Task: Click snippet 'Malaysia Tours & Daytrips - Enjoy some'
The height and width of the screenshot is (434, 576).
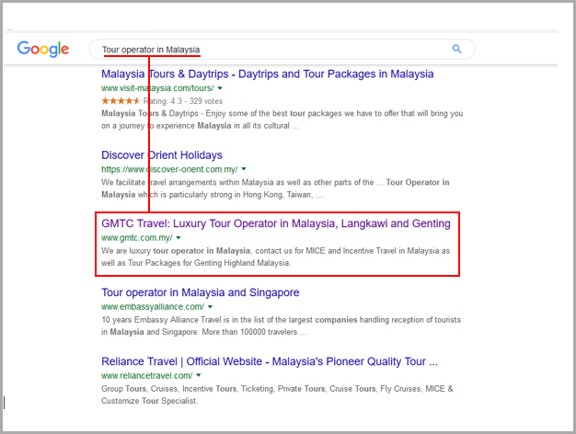Action: tap(282, 120)
